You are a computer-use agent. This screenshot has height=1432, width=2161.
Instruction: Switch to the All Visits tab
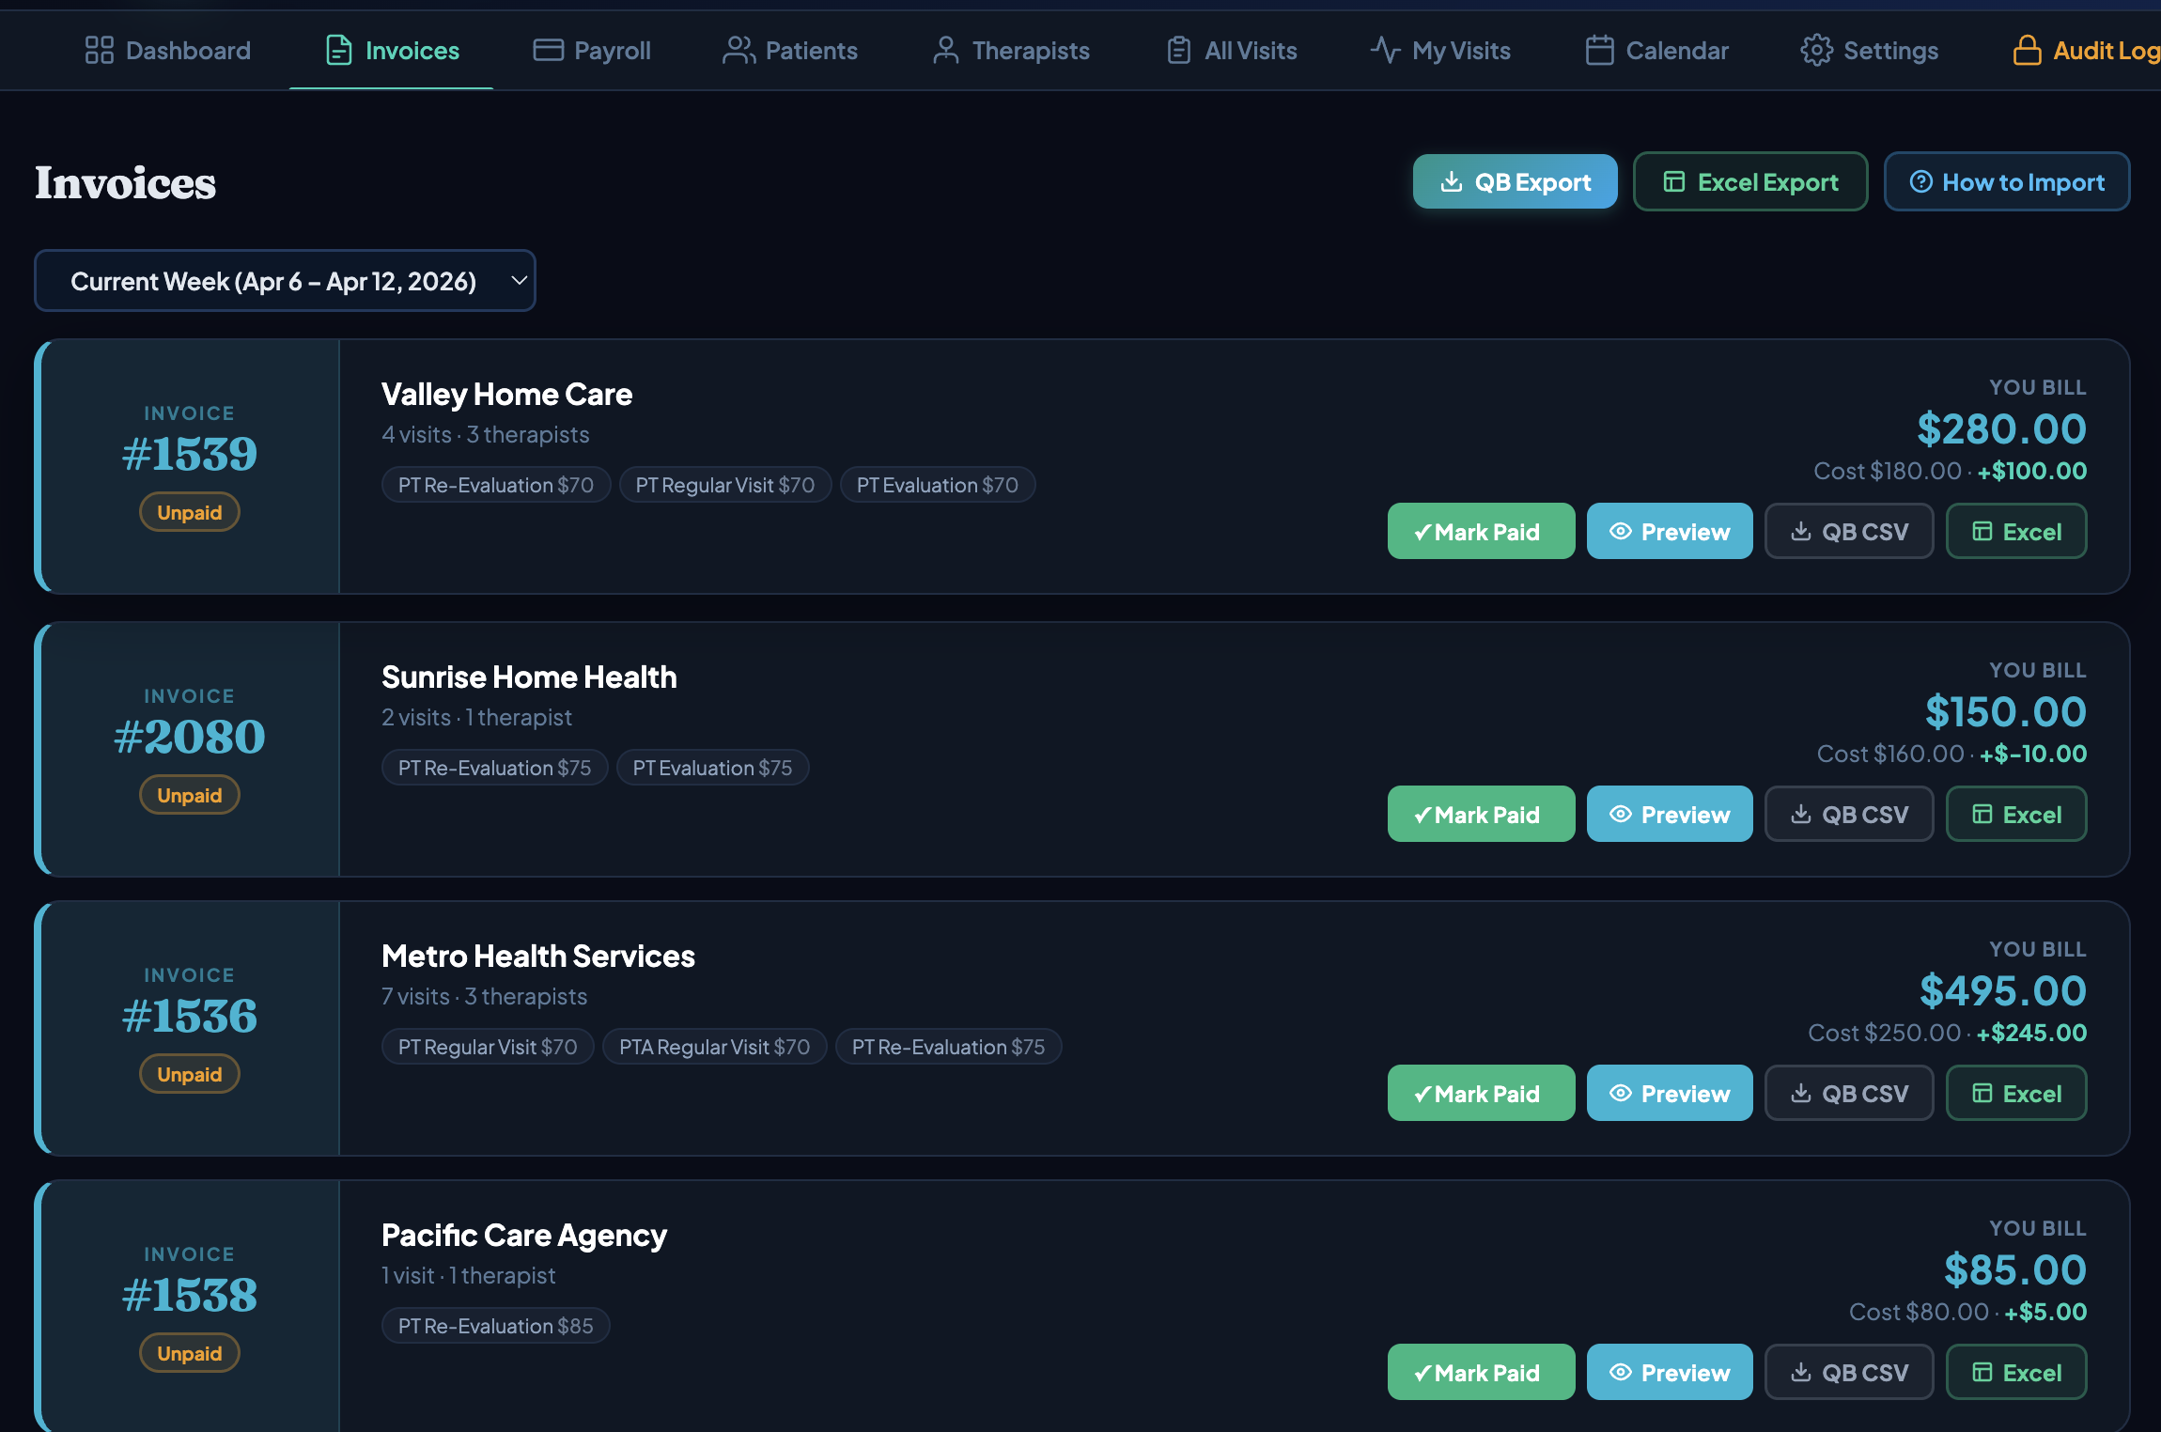click(x=1232, y=50)
